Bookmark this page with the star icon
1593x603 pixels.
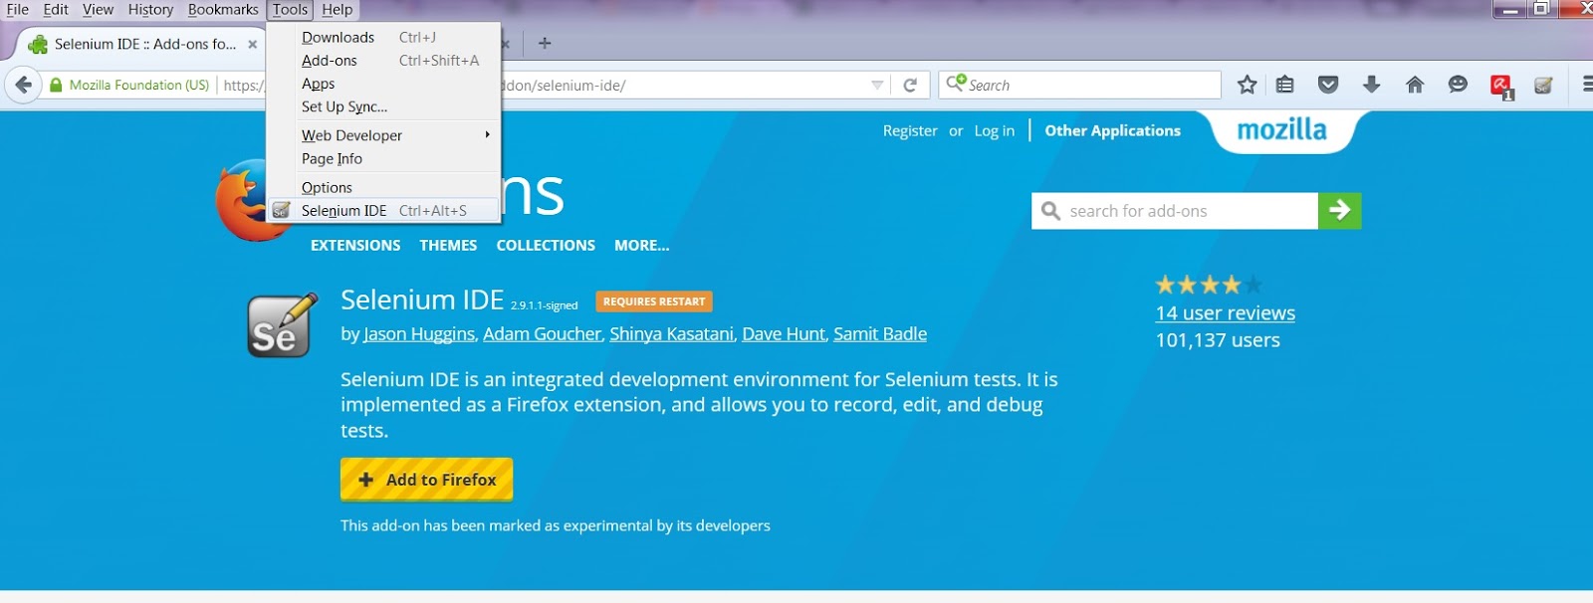tap(1247, 85)
